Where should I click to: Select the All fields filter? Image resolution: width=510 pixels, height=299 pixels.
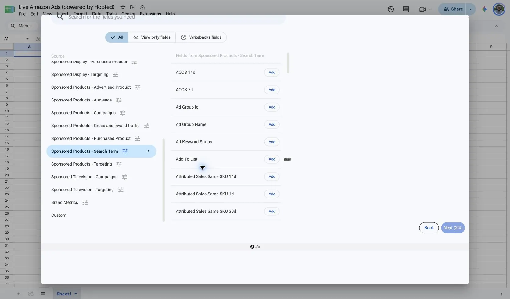click(117, 37)
